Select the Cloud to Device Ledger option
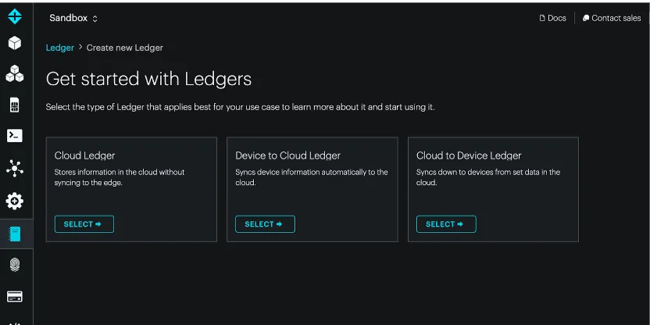Viewport: 650px width, 325px height. [x=446, y=224]
